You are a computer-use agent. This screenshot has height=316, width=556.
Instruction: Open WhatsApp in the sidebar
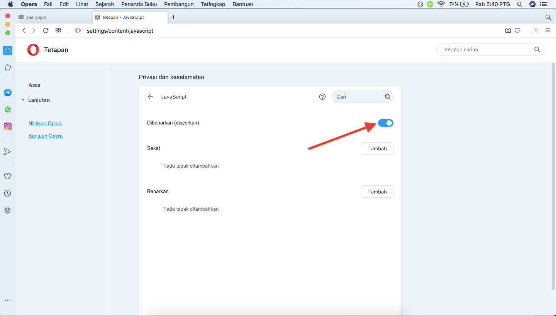(7, 109)
